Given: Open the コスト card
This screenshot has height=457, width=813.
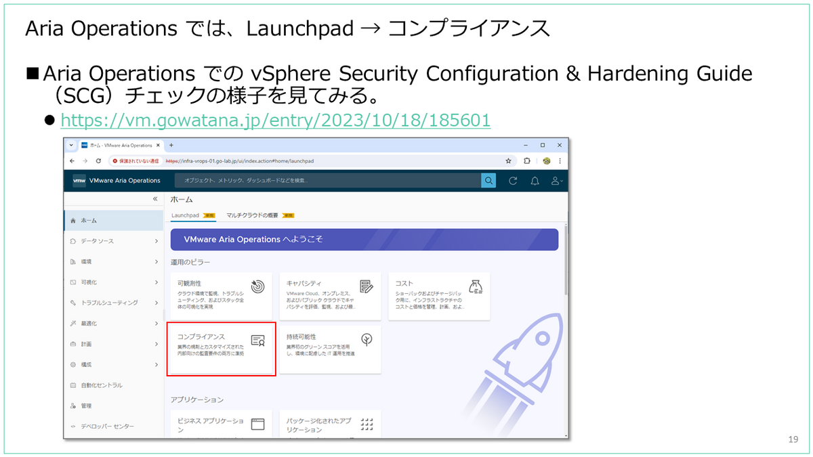Looking at the screenshot, I should (439, 296).
